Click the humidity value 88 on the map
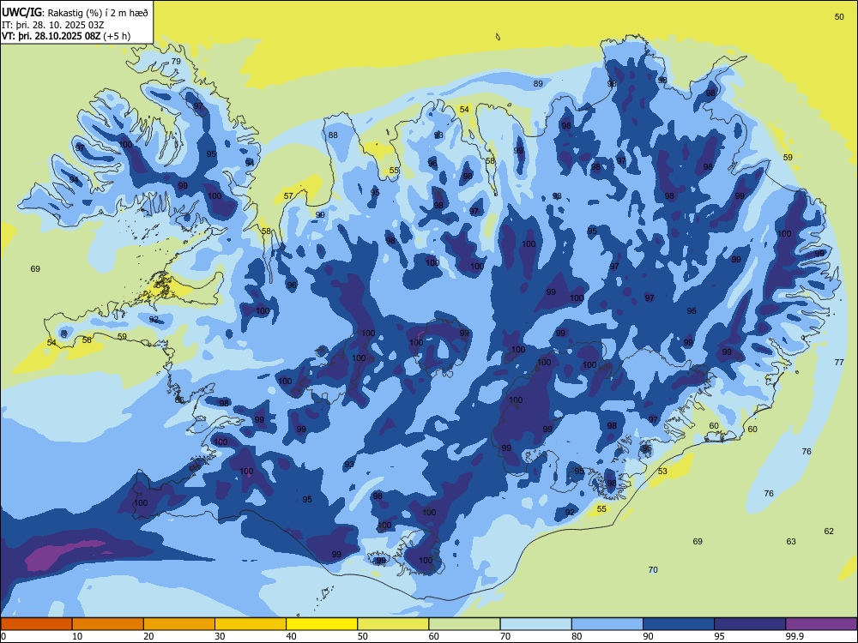The height and width of the screenshot is (643, 858). coord(333,135)
